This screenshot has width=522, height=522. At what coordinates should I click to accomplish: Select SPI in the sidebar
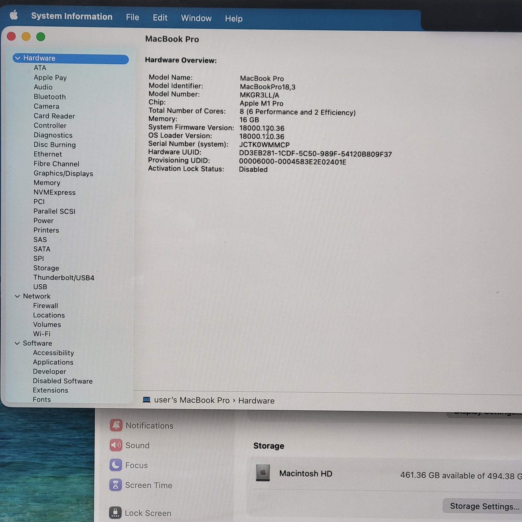point(39,258)
